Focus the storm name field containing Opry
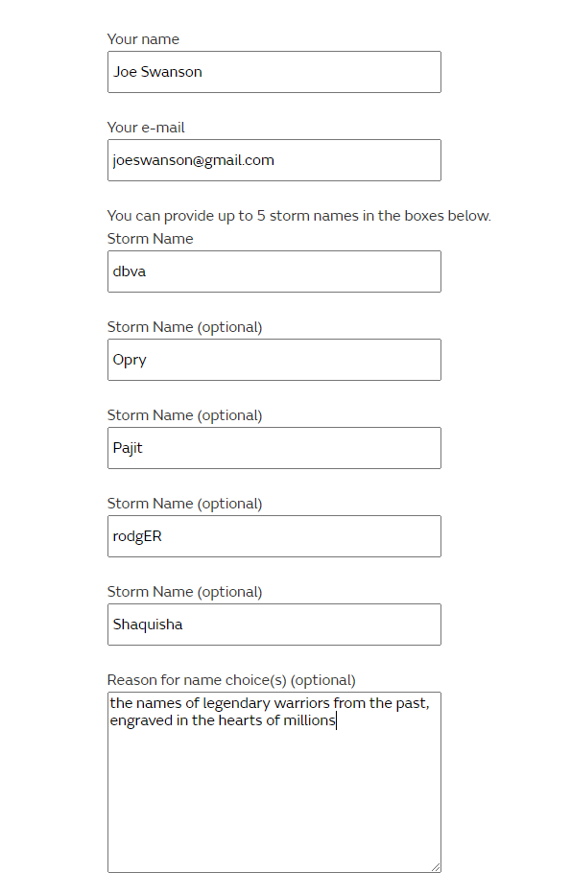Image resolution: width=571 pixels, height=896 pixels. (274, 360)
